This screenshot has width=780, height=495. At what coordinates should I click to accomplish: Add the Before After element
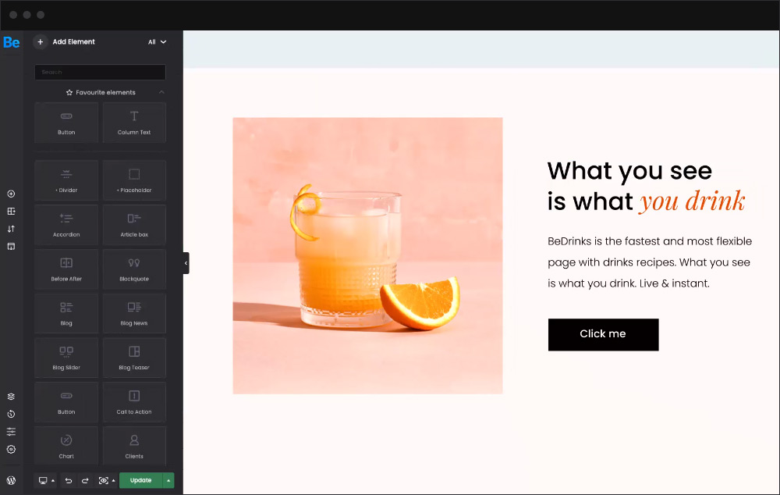(66, 269)
